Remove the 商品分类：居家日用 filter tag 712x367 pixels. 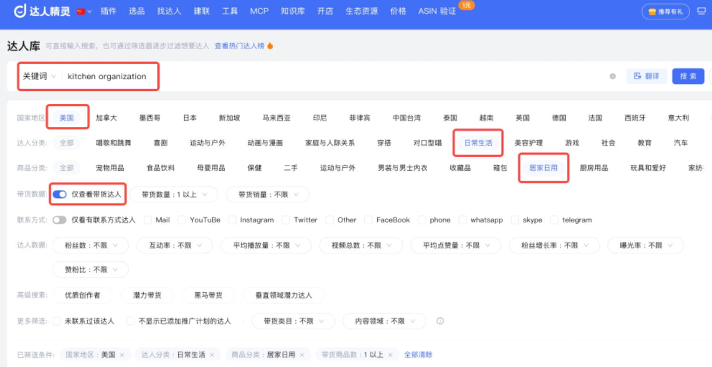click(x=302, y=355)
